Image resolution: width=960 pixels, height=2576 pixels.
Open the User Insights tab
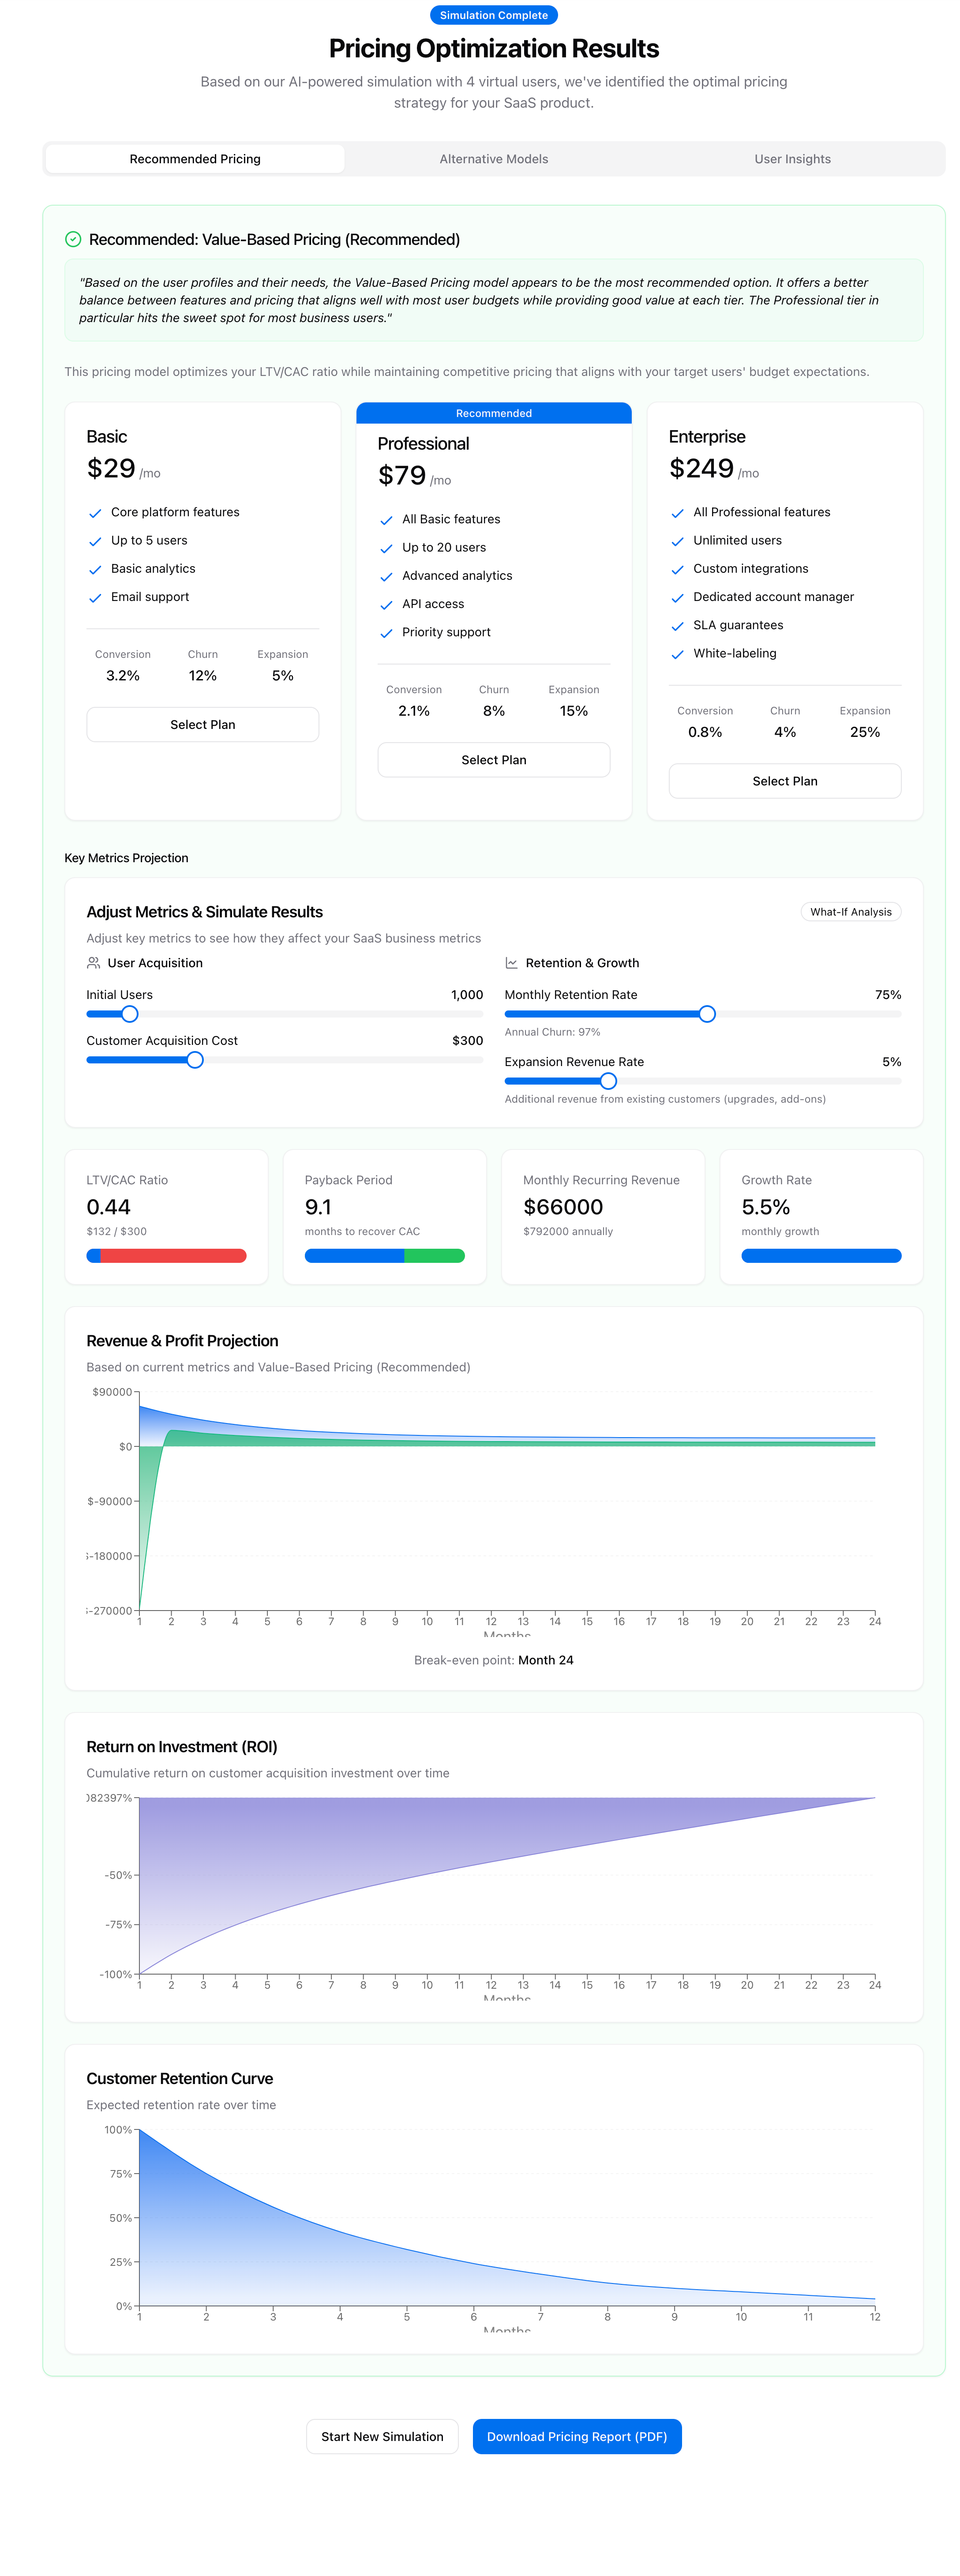792,159
